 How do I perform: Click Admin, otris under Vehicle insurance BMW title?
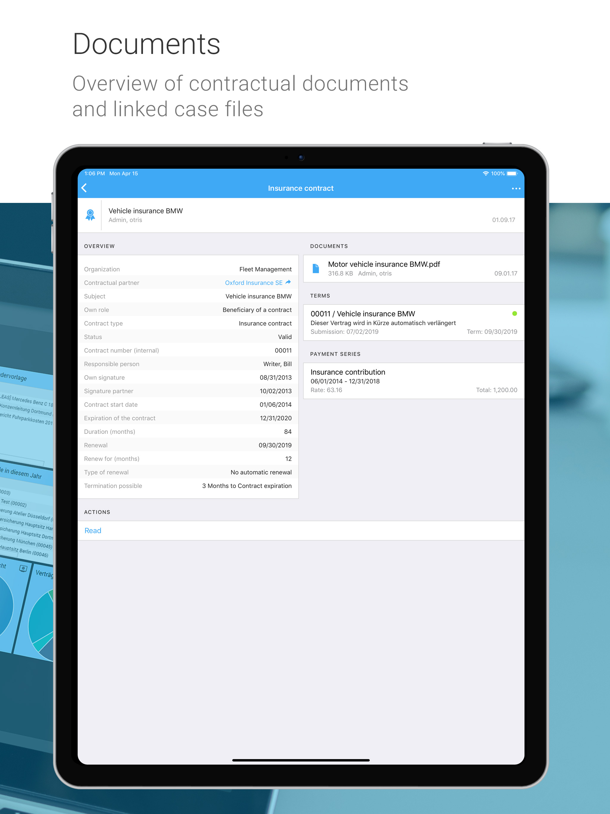point(125,220)
